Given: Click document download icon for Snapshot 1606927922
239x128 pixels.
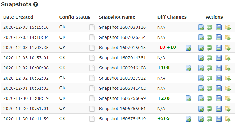Looking at the screenshot, I should (201, 78).
